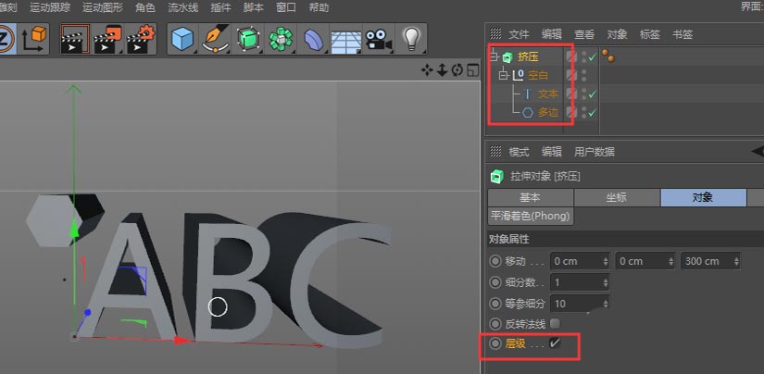Open the 流水线 menu

182,7
